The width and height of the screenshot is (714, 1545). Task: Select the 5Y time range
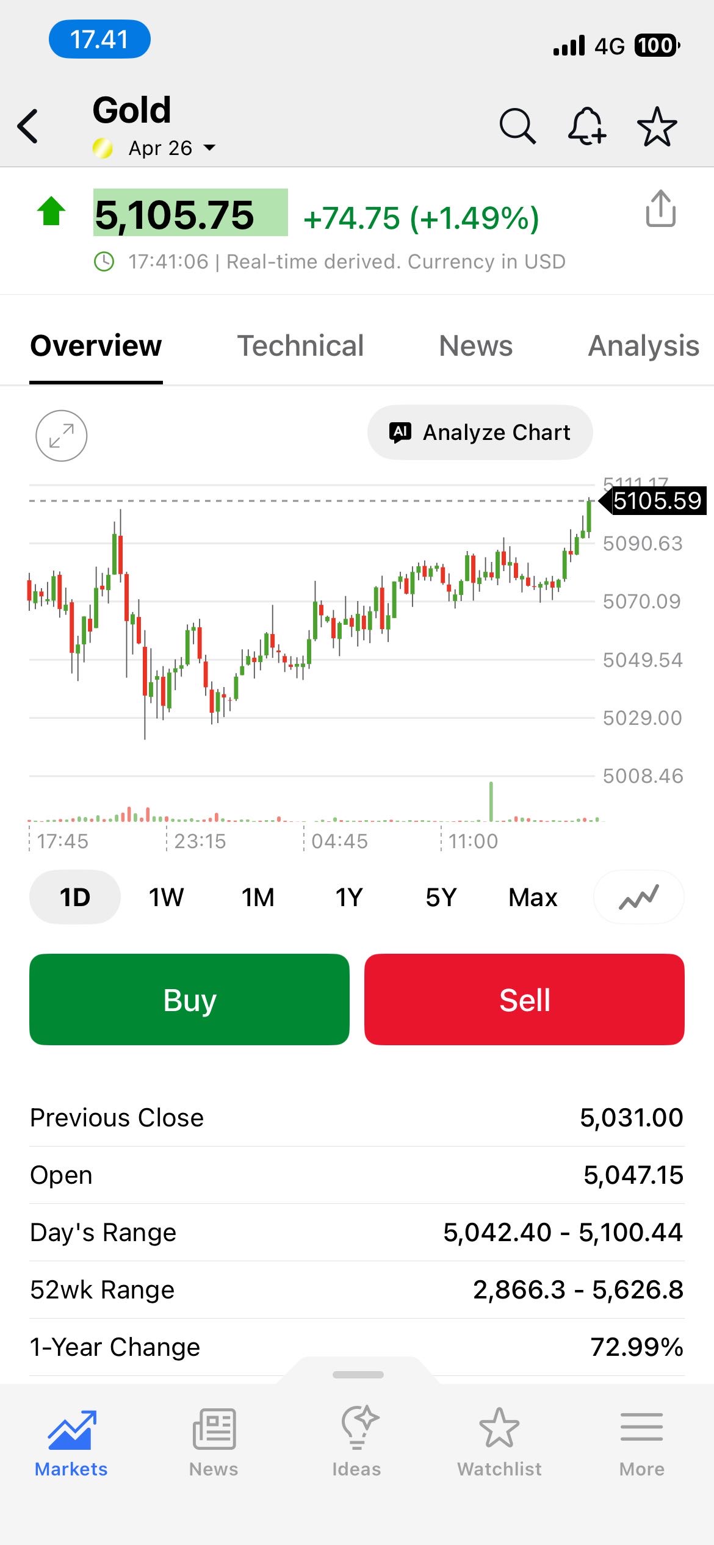(x=441, y=897)
